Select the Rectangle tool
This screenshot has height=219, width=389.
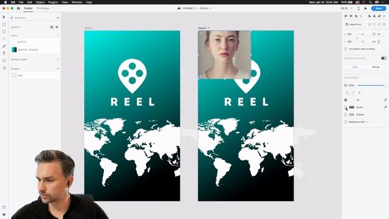tap(4, 24)
